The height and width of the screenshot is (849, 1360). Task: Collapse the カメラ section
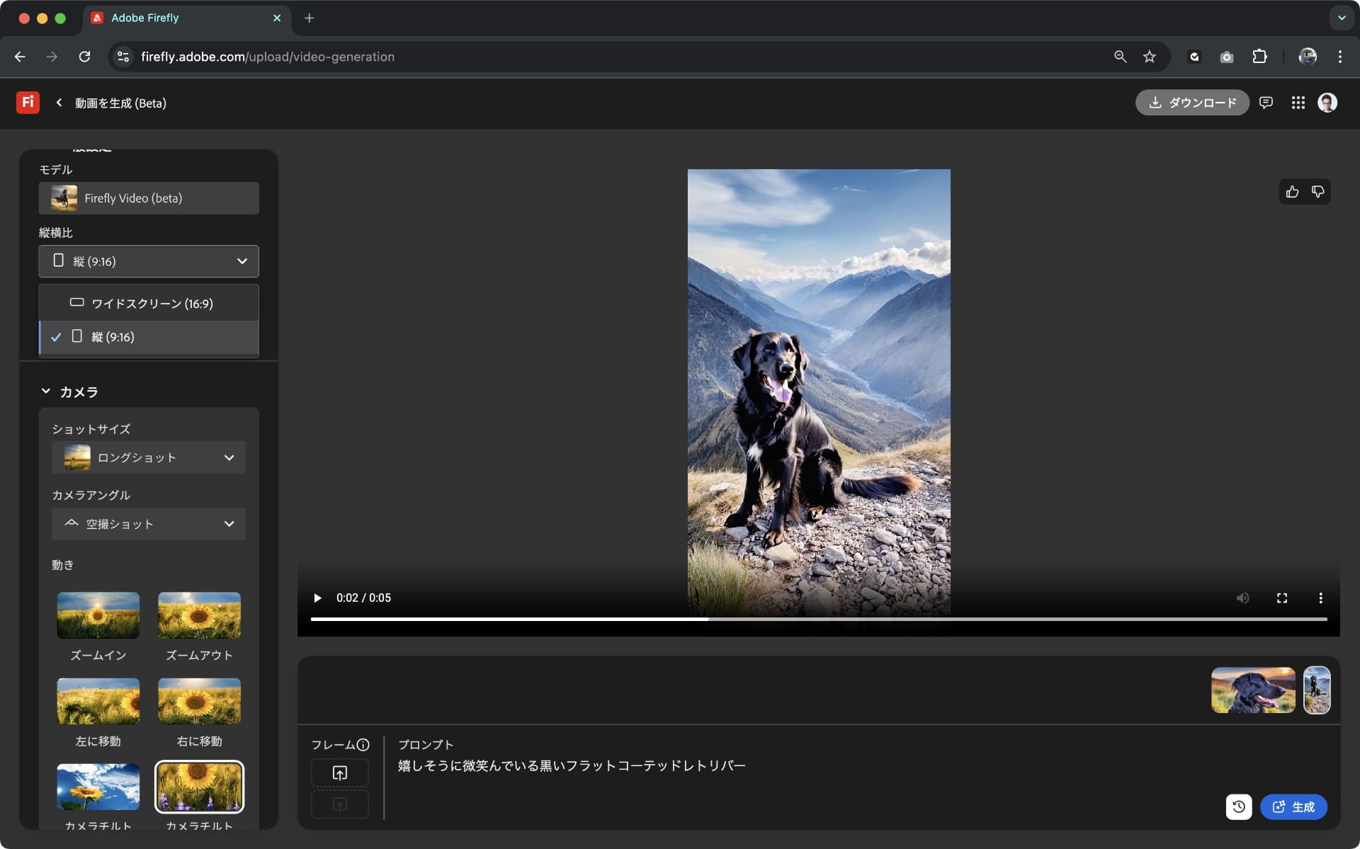tap(45, 391)
